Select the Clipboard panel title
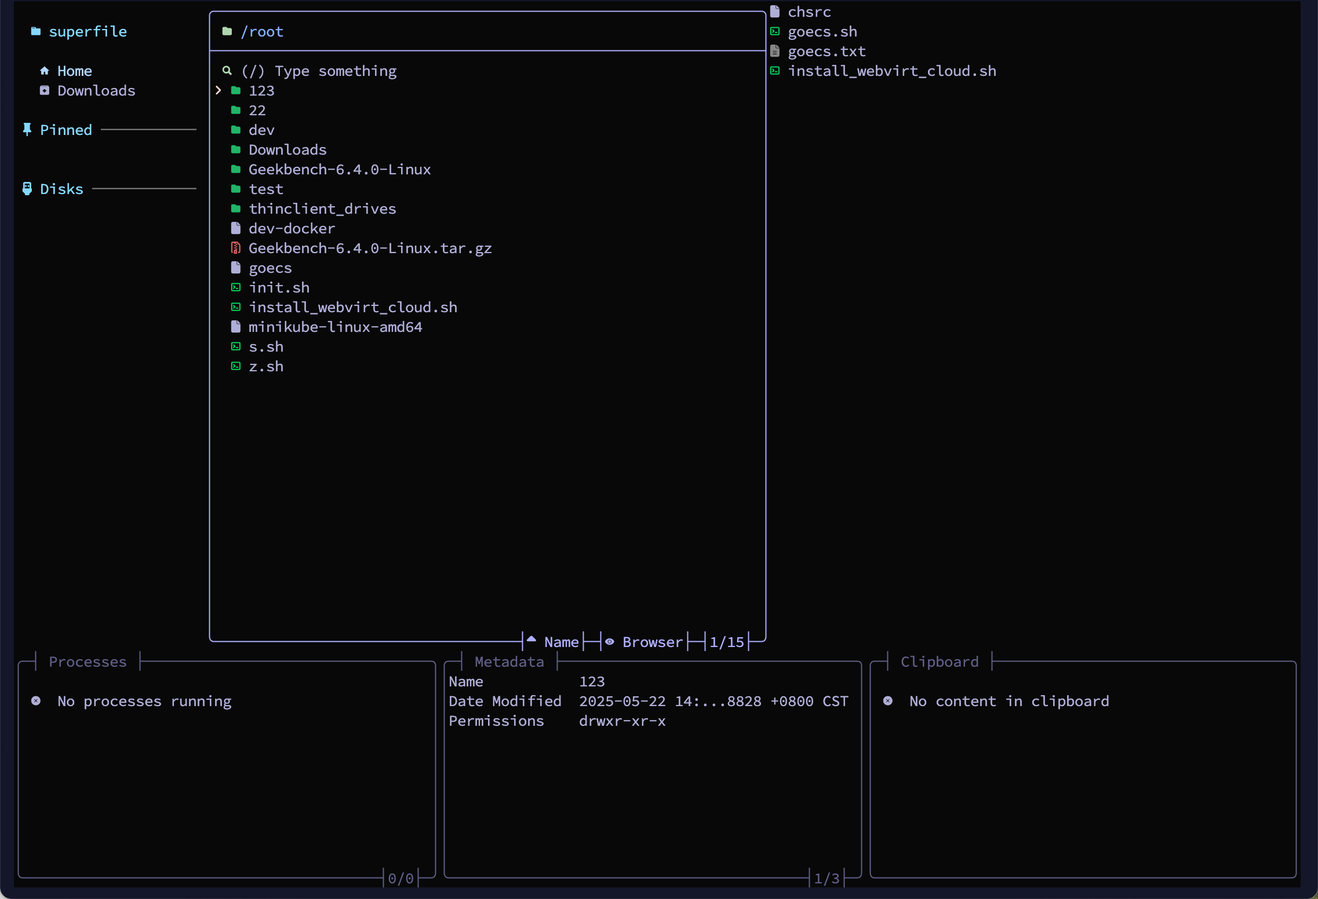This screenshot has height=899, width=1318. [x=939, y=662]
